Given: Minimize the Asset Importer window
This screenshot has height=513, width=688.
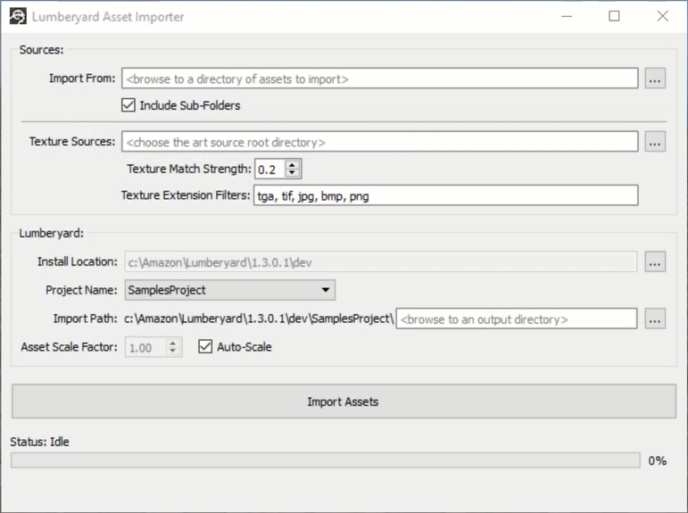Looking at the screenshot, I should point(567,17).
